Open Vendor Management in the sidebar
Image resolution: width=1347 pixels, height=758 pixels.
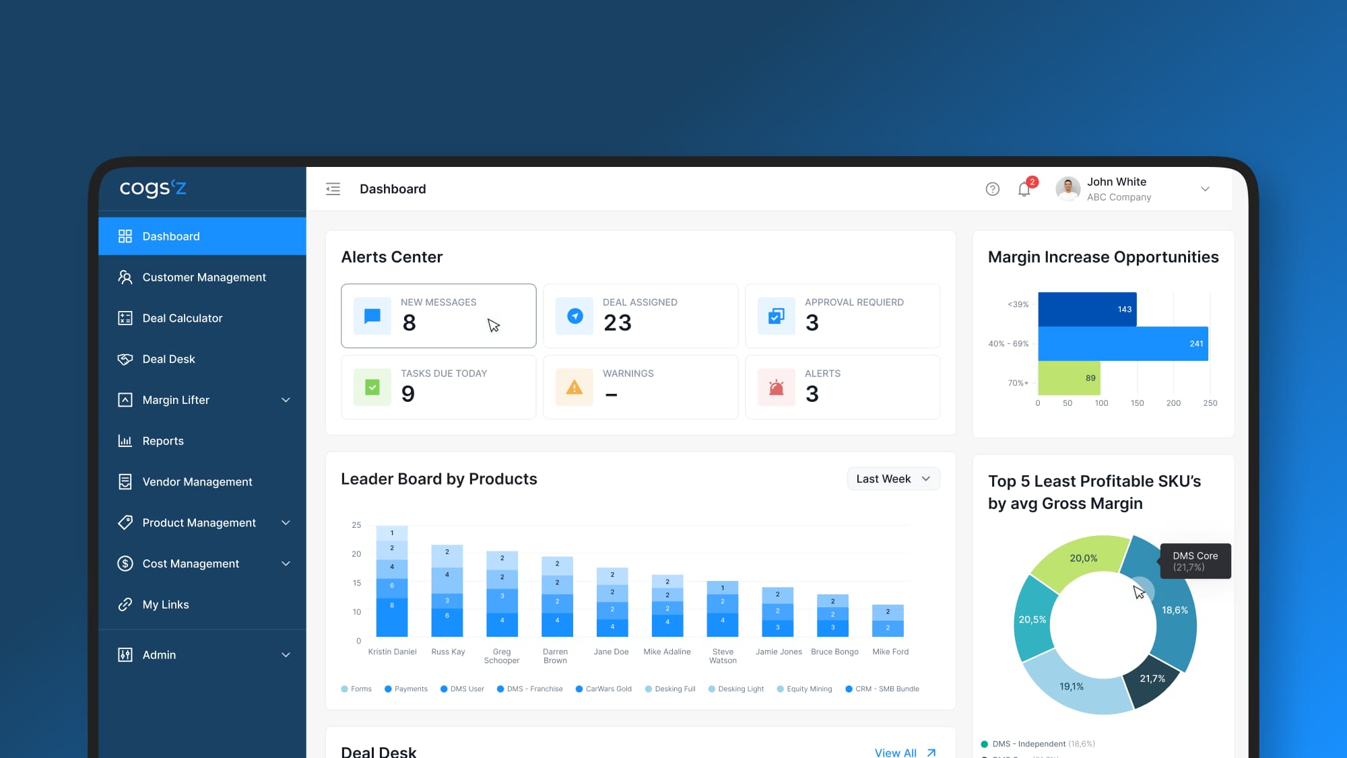pyautogui.click(x=202, y=482)
